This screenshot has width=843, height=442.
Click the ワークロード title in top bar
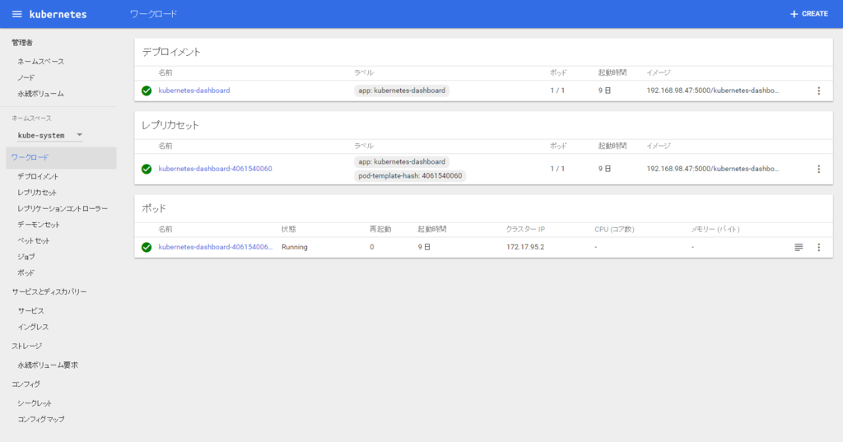tap(153, 14)
